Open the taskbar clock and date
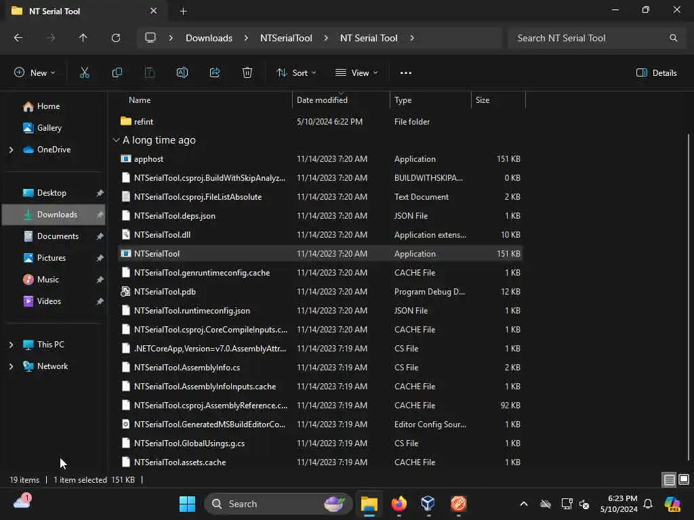The height and width of the screenshot is (520, 694). pyautogui.click(x=618, y=504)
